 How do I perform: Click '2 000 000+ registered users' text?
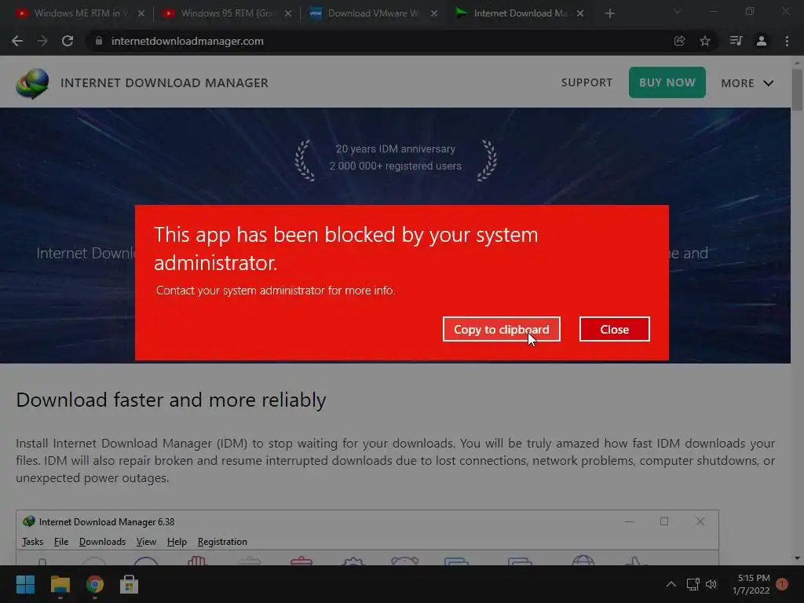[x=396, y=166]
